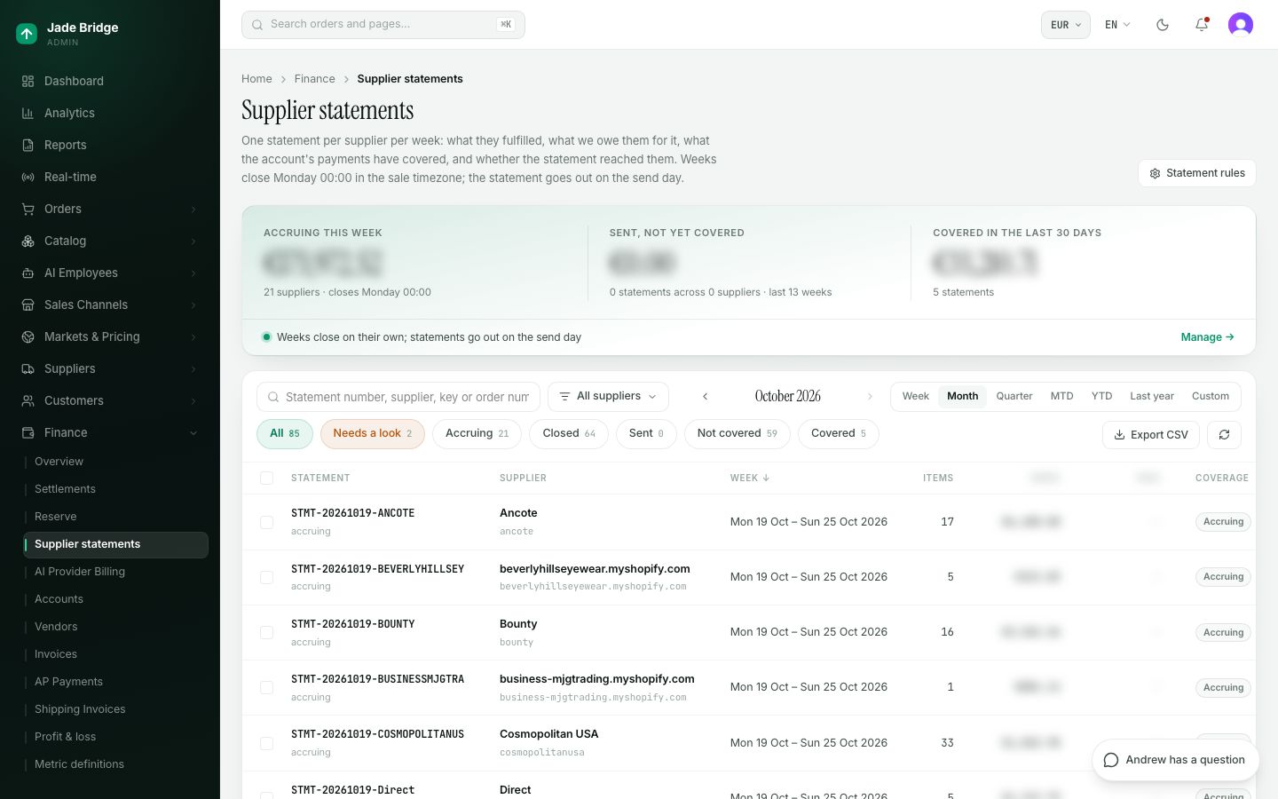Open Real-time in the sidebar
The width and height of the screenshot is (1278, 799).
(110, 177)
